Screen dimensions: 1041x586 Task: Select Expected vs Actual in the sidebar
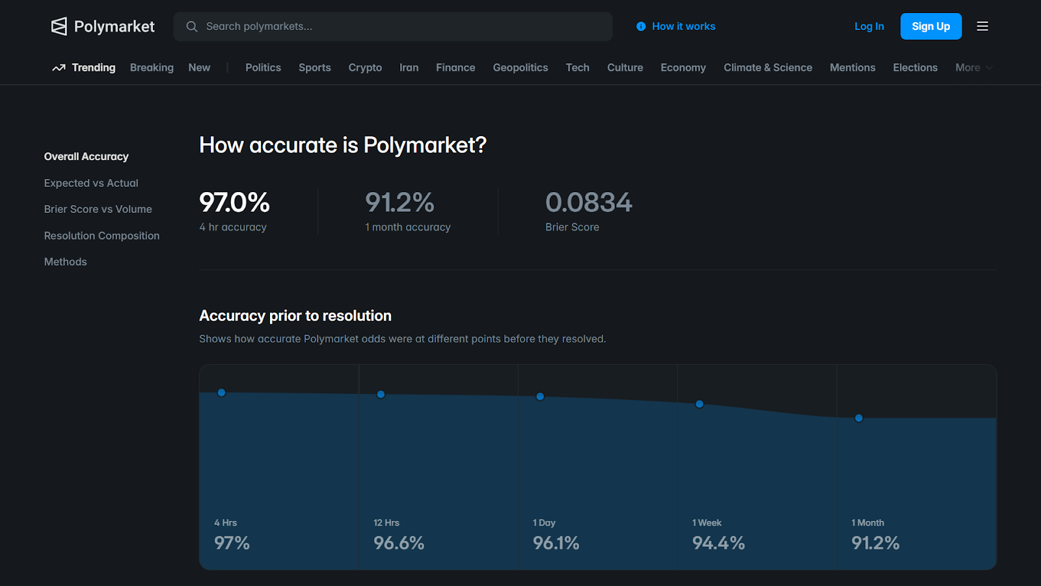click(90, 183)
